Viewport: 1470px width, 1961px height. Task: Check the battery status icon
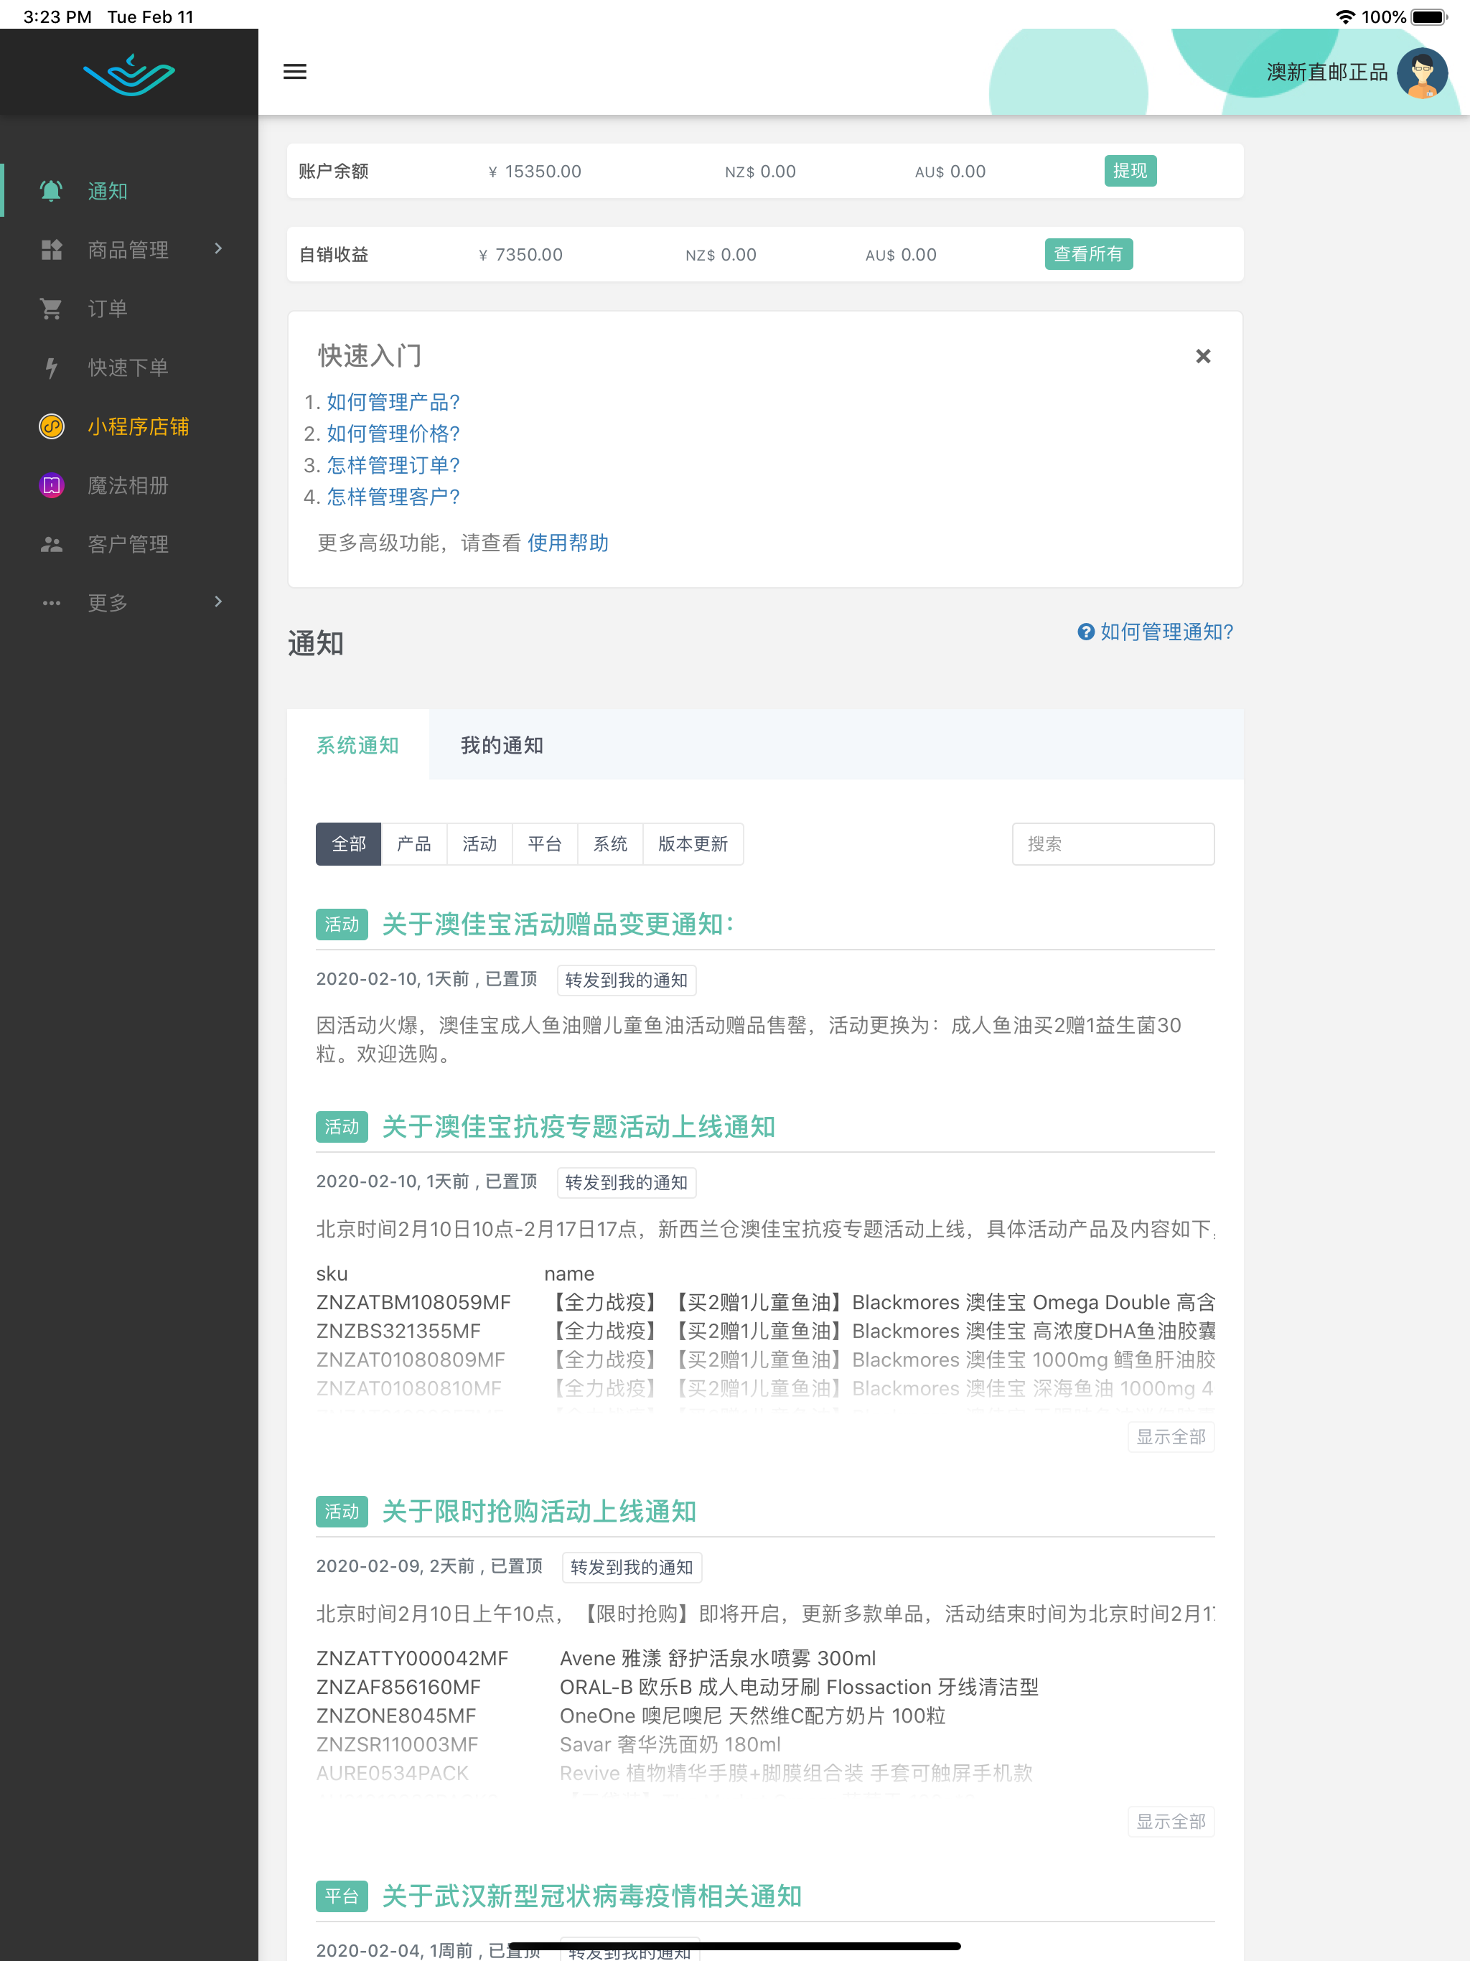(1428, 17)
